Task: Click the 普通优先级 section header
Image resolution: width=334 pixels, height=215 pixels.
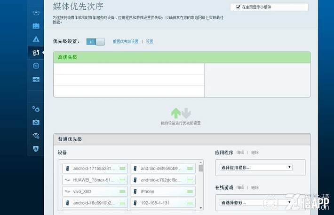Action: [182, 139]
